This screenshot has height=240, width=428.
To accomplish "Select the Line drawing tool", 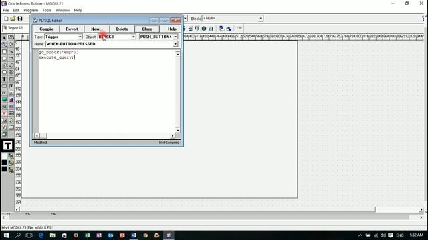I will (x=11, y=51).
